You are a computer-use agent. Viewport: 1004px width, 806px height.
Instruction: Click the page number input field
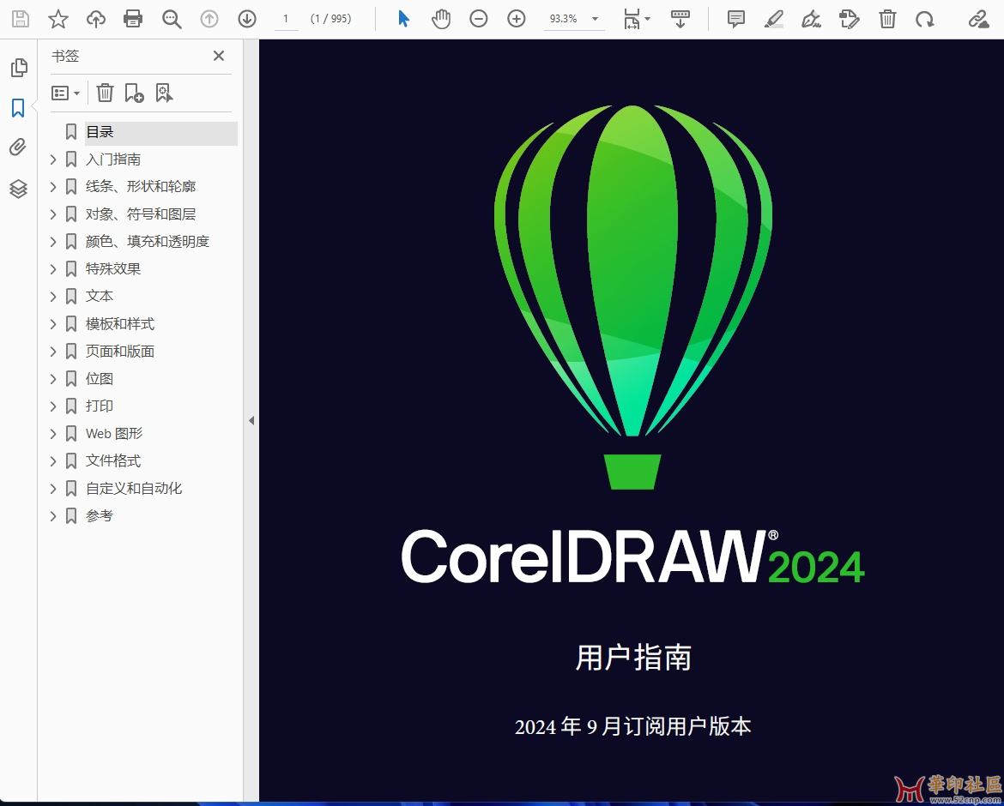pos(286,19)
